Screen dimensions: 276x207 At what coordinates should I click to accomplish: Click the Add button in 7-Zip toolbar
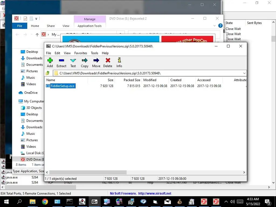click(50, 63)
